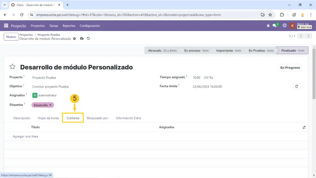Open the Odoo apps grid menu
Screen dimensions: 316x178
(x=6, y=26)
